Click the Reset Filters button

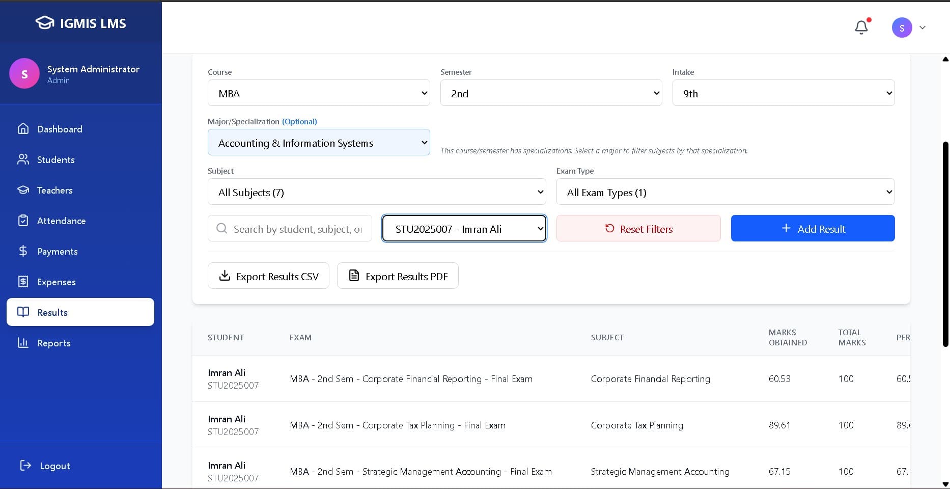click(638, 228)
